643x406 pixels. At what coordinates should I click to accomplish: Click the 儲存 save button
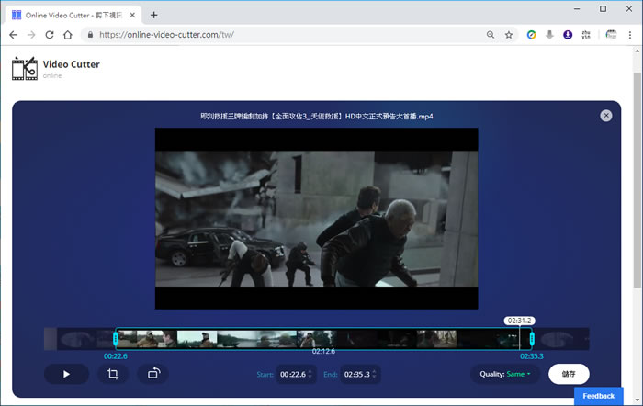[569, 374]
